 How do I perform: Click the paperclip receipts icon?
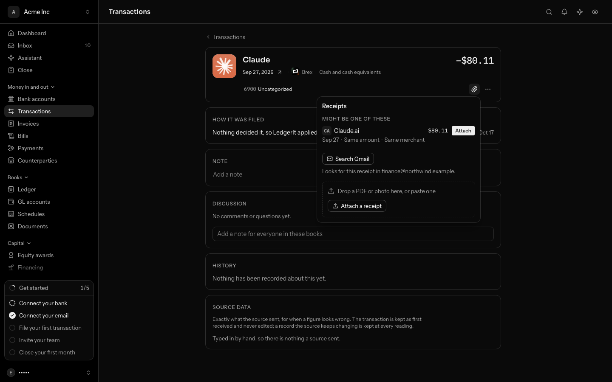[x=474, y=89]
